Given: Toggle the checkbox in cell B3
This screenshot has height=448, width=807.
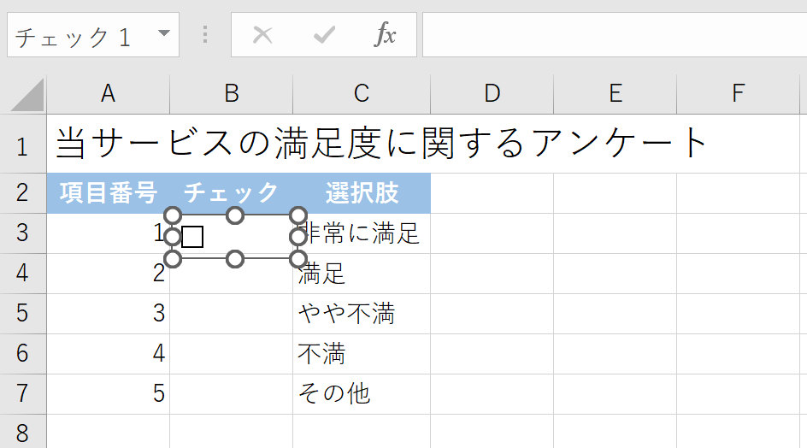Looking at the screenshot, I should tap(192, 237).
